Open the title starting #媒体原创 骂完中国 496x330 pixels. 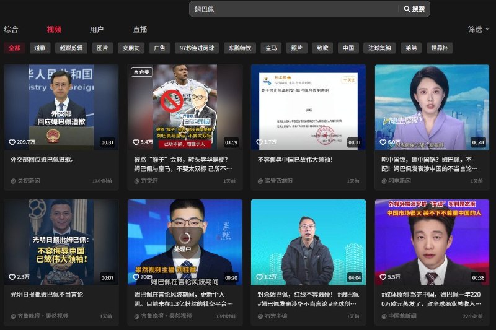tap(431, 299)
